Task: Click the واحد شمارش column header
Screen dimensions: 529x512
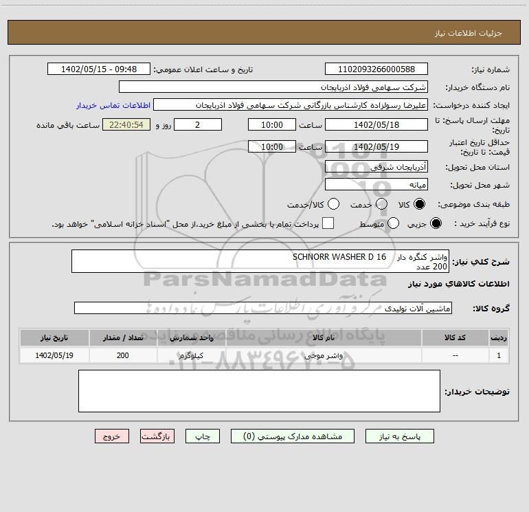Action: click(x=191, y=337)
